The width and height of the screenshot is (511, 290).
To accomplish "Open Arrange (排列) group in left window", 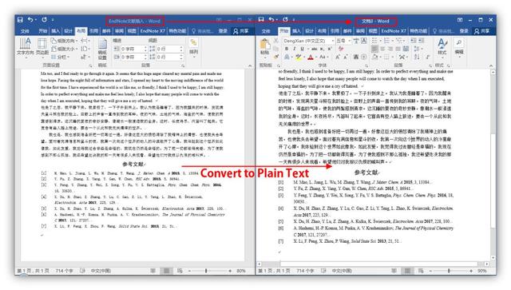I will pyautogui.click(x=193, y=47).
